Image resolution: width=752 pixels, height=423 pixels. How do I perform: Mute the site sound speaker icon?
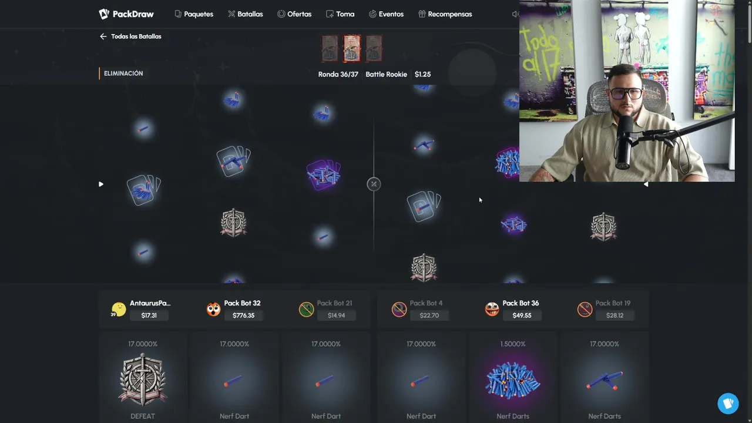click(x=515, y=14)
